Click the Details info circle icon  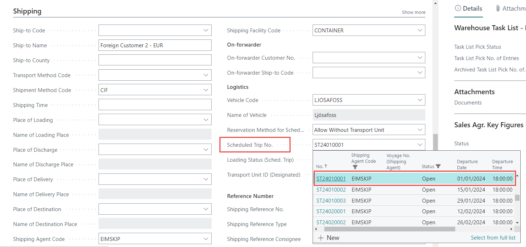pyautogui.click(x=458, y=9)
